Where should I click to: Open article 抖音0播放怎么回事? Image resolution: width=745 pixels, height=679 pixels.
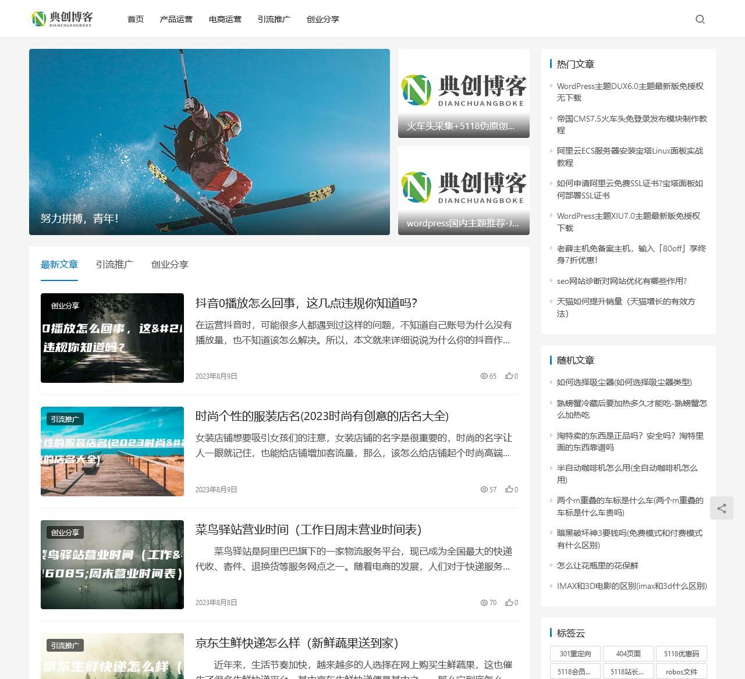pyautogui.click(x=307, y=303)
